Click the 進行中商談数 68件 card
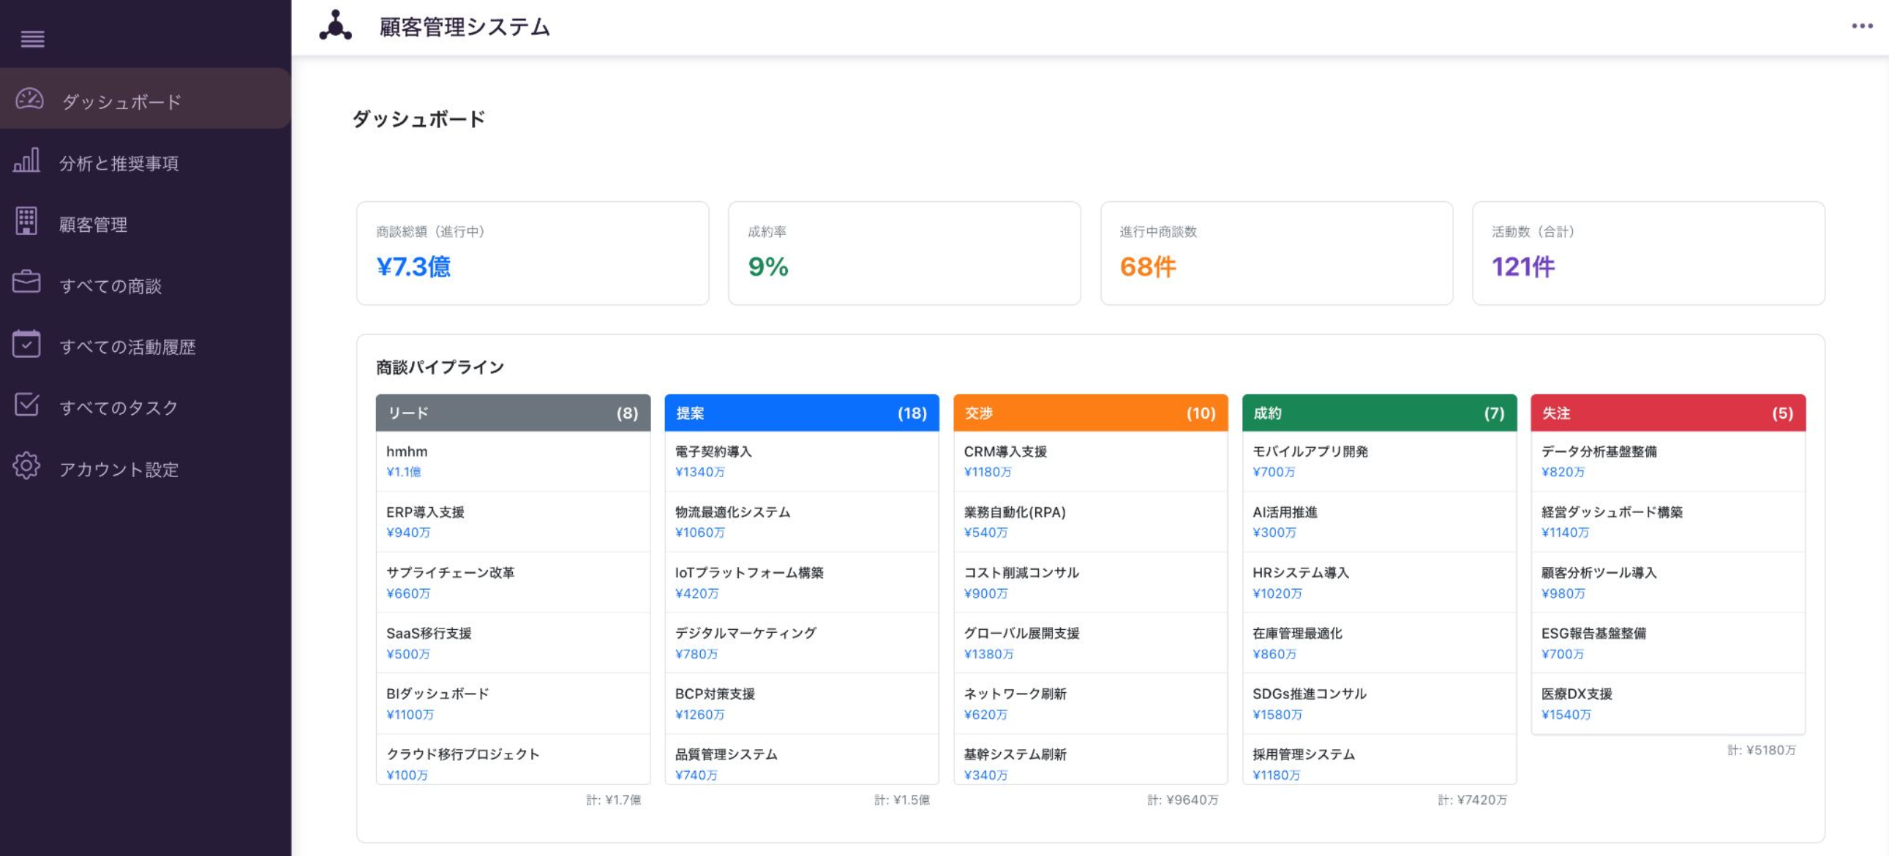The height and width of the screenshot is (856, 1889). (x=1276, y=253)
